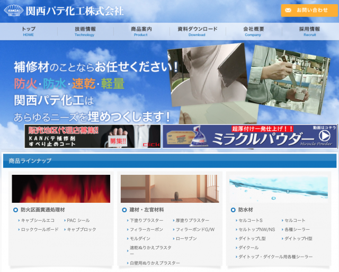This screenshot has height=272, width=339.
Task: Open セルトップNW/NS product link
Action: 256,230
